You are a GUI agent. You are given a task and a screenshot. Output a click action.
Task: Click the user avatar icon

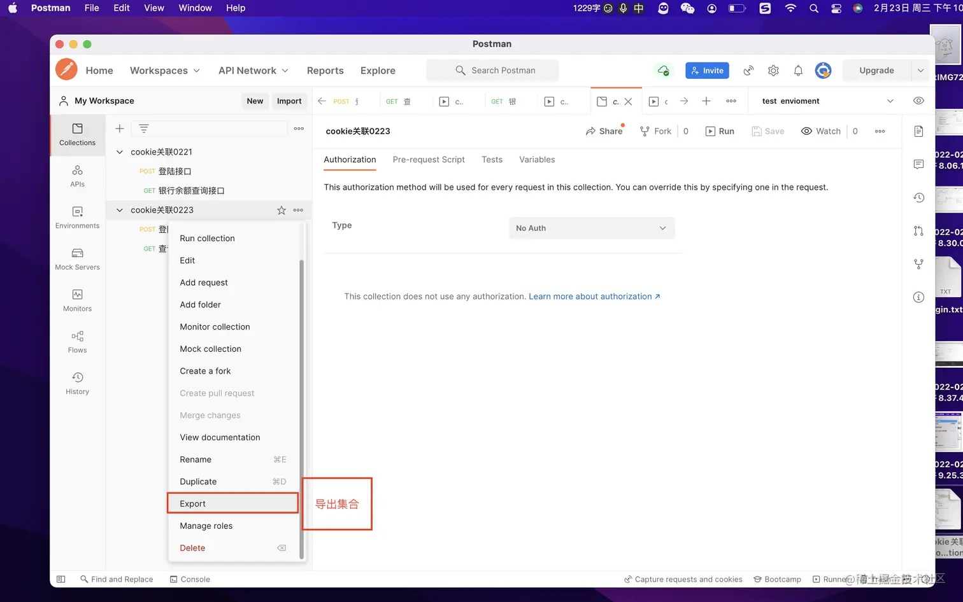click(823, 70)
